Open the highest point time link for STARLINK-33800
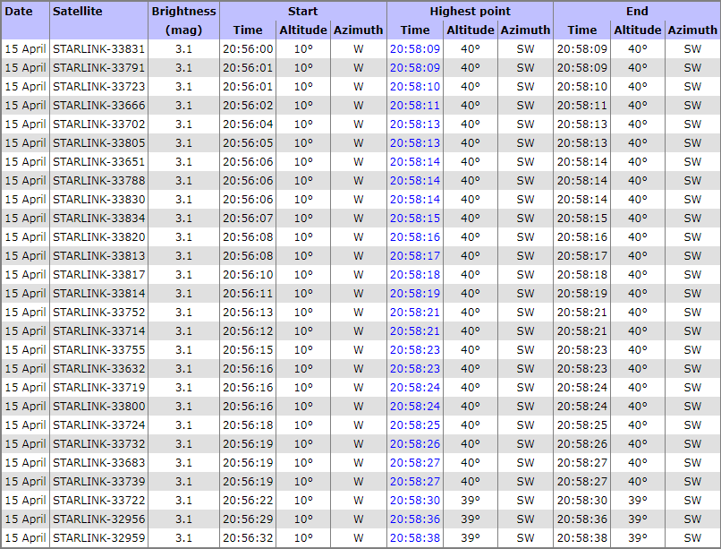Viewport: 721px width, 549px height. (x=415, y=407)
